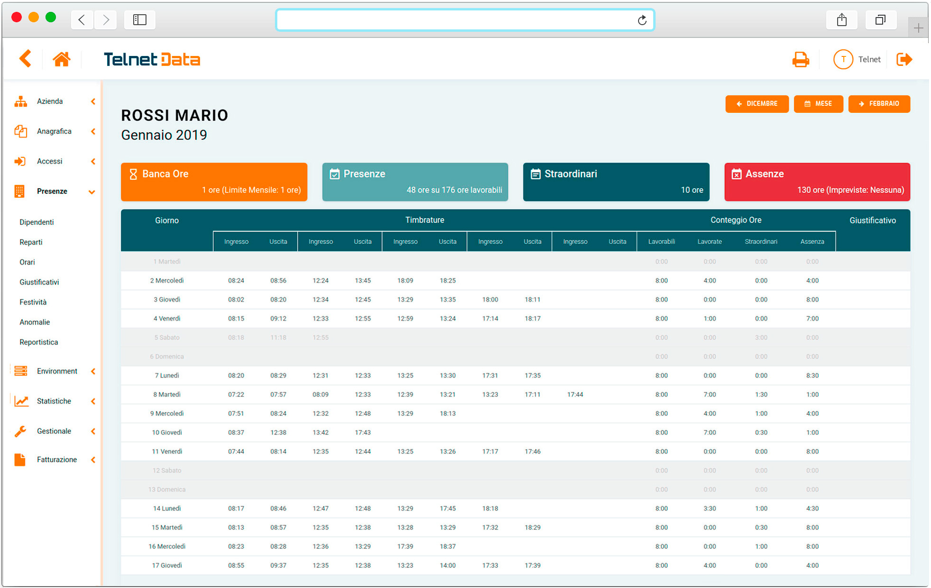Click the Accessi login icon

(20, 161)
